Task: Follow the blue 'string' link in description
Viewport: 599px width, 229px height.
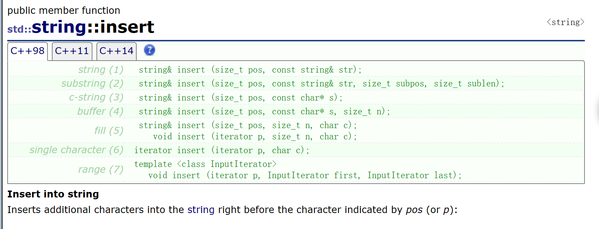Action: coord(201,210)
